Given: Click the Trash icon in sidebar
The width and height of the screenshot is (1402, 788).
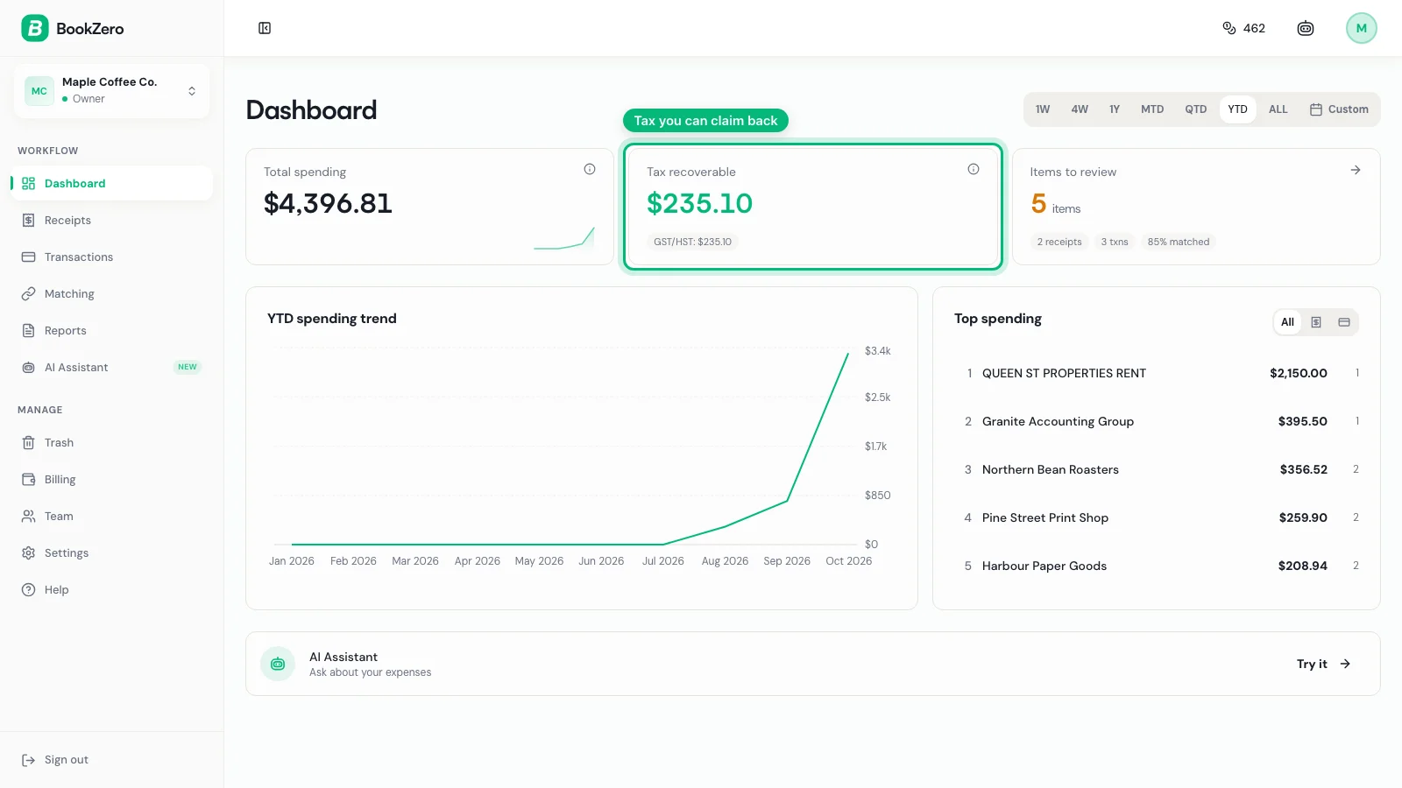Looking at the screenshot, I should [28, 442].
